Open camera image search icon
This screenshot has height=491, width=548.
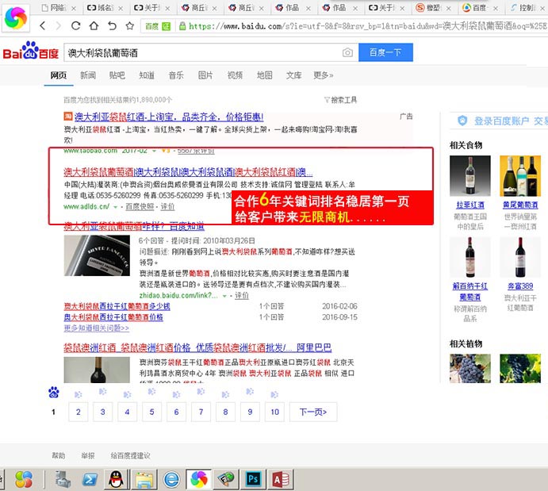click(347, 53)
